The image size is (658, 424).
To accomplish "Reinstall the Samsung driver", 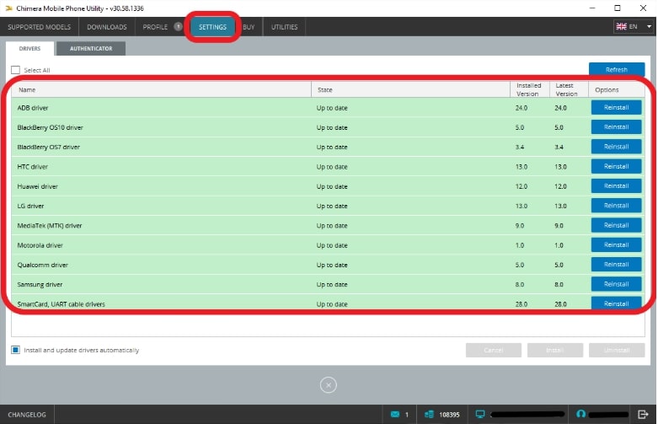I will pos(616,285).
